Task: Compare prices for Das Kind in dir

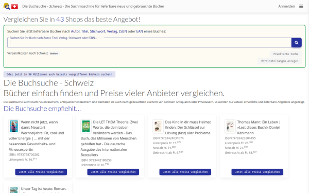Action: click(x=185, y=172)
